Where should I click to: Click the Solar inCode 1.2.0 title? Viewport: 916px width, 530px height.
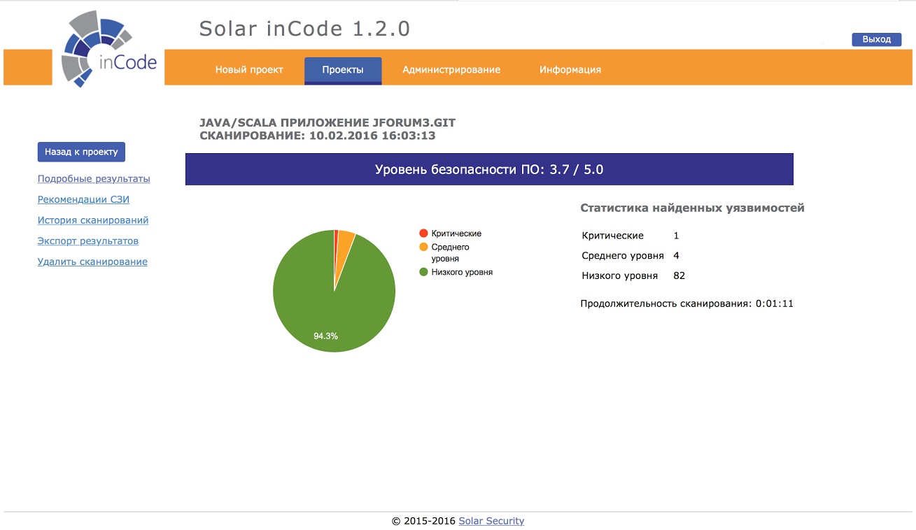click(304, 29)
